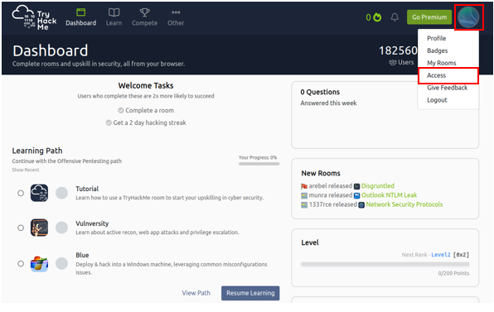Click the Go Premium button
Image resolution: width=494 pixels, height=312 pixels.
[429, 17]
